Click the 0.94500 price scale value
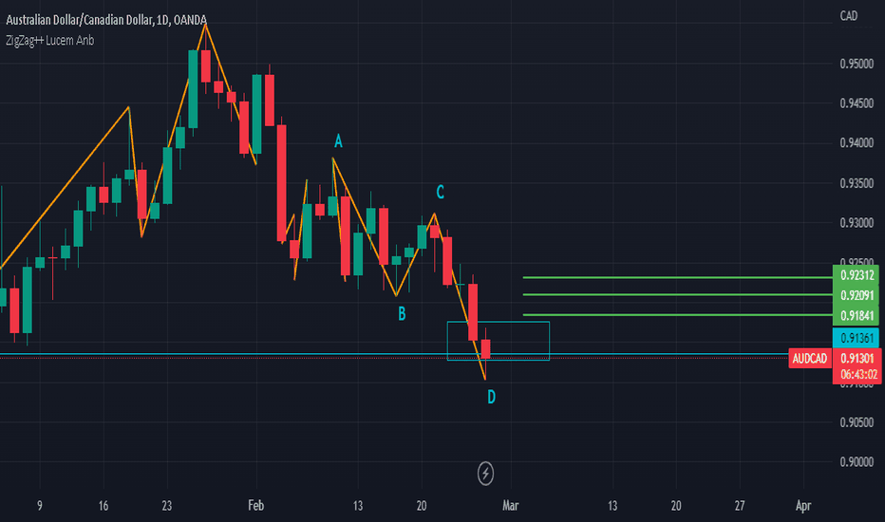 857,103
